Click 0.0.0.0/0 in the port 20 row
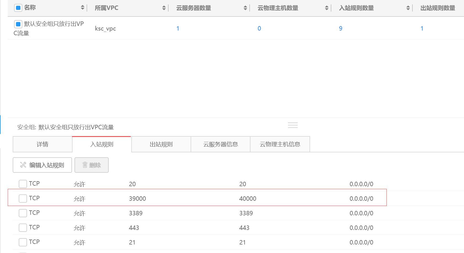464x253 pixels. (x=361, y=184)
